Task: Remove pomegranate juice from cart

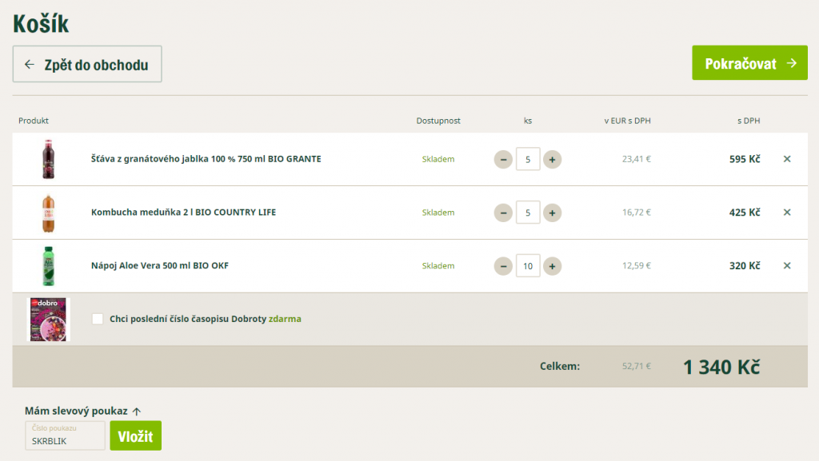Action: click(787, 159)
